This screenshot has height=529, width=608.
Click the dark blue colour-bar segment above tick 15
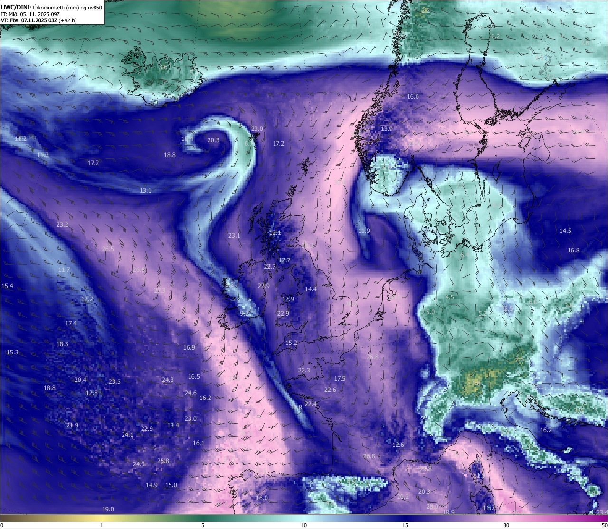[x=405, y=518]
